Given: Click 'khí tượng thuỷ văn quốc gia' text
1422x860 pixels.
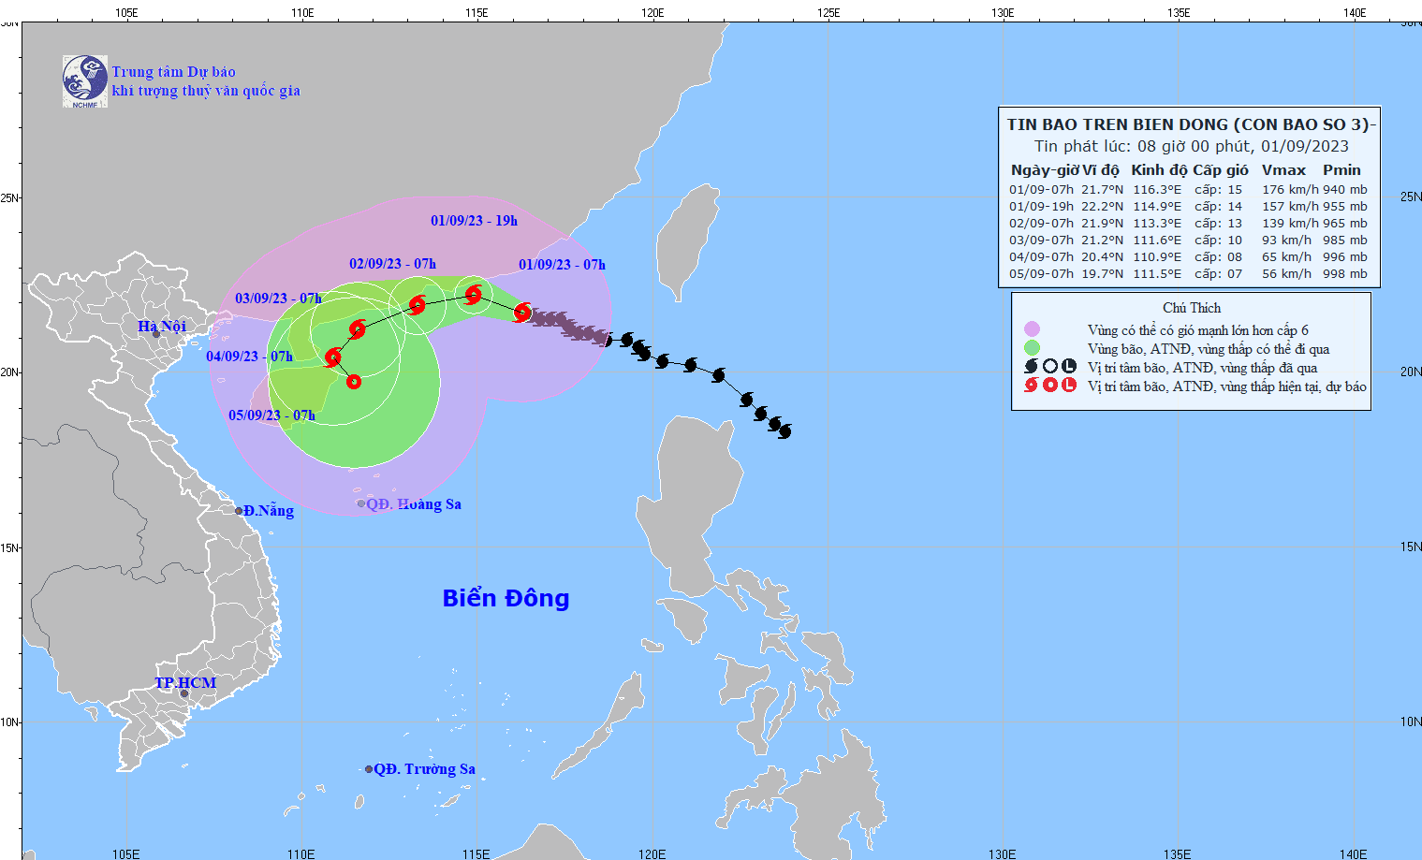Looking at the screenshot, I should (206, 91).
